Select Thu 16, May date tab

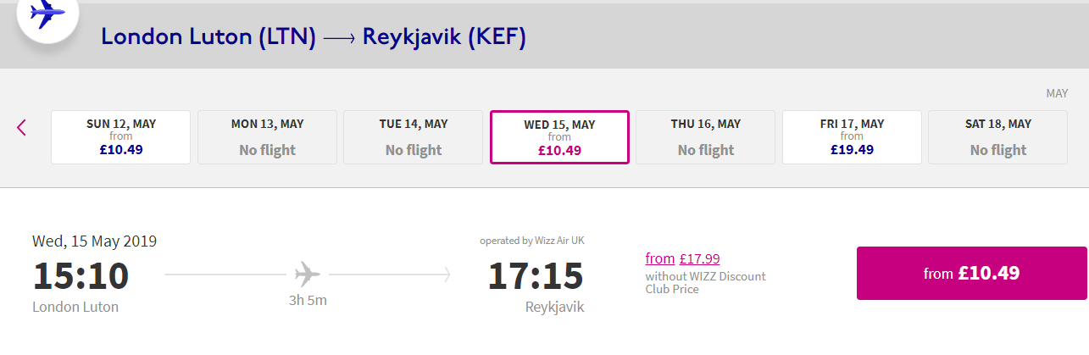click(x=706, y=137)
